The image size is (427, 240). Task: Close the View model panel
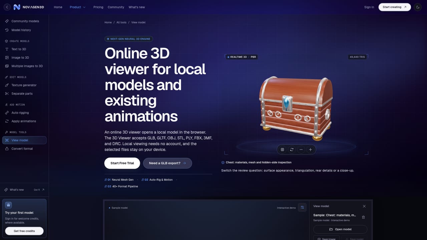click(x=364, y=206)
